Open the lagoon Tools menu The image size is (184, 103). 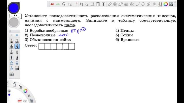(x=15, y=84)
